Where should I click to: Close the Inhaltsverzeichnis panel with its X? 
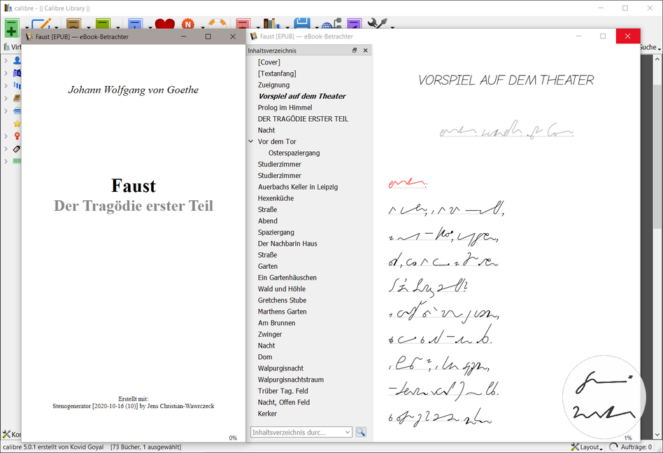365,50
